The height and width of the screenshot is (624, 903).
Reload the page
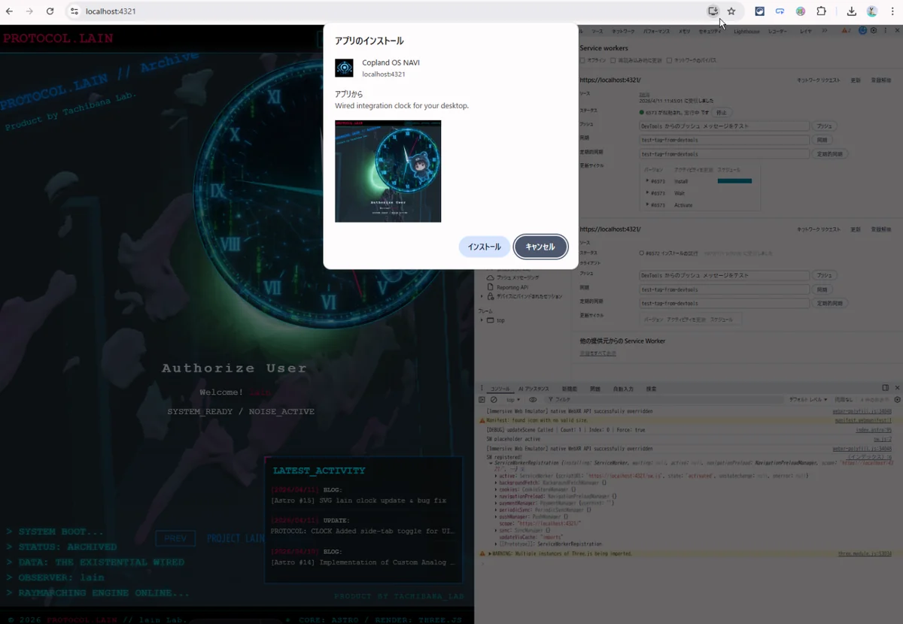pyautogui.click(x=50, y=11)
